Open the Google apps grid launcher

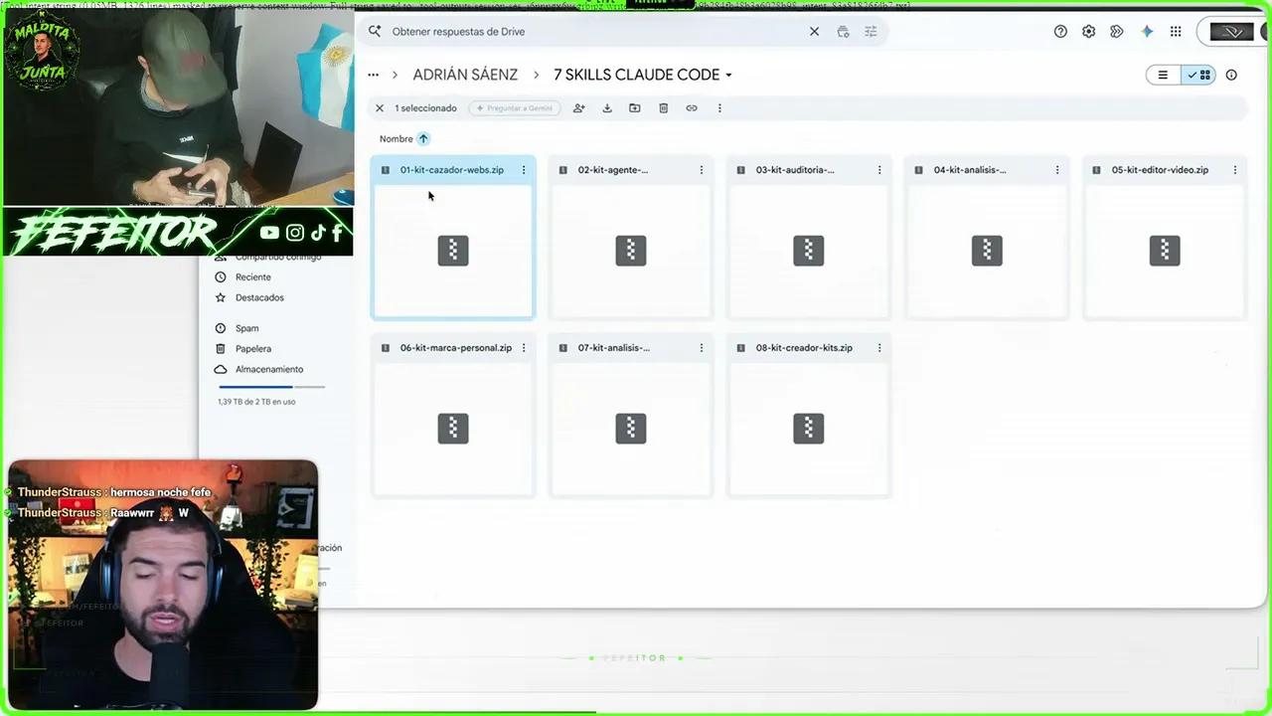[1176, 32]
